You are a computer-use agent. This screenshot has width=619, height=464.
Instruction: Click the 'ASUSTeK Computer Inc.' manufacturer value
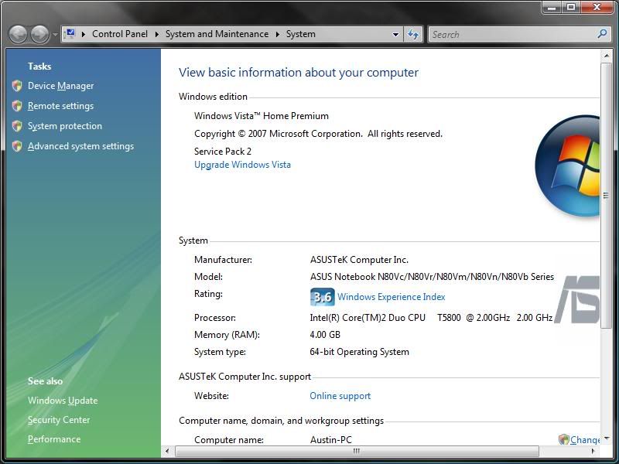click(359, 260)
